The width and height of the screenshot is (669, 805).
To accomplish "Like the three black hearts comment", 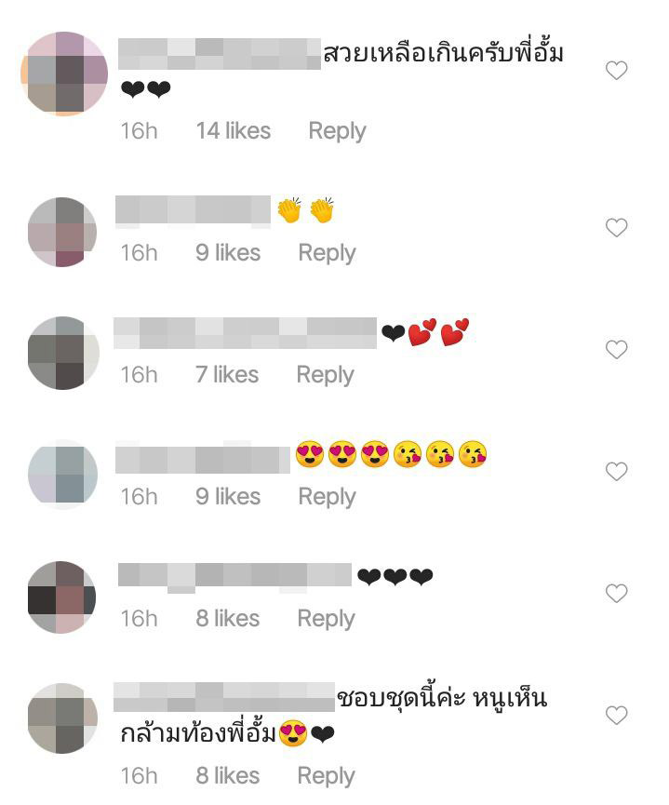I will (616, 594).
